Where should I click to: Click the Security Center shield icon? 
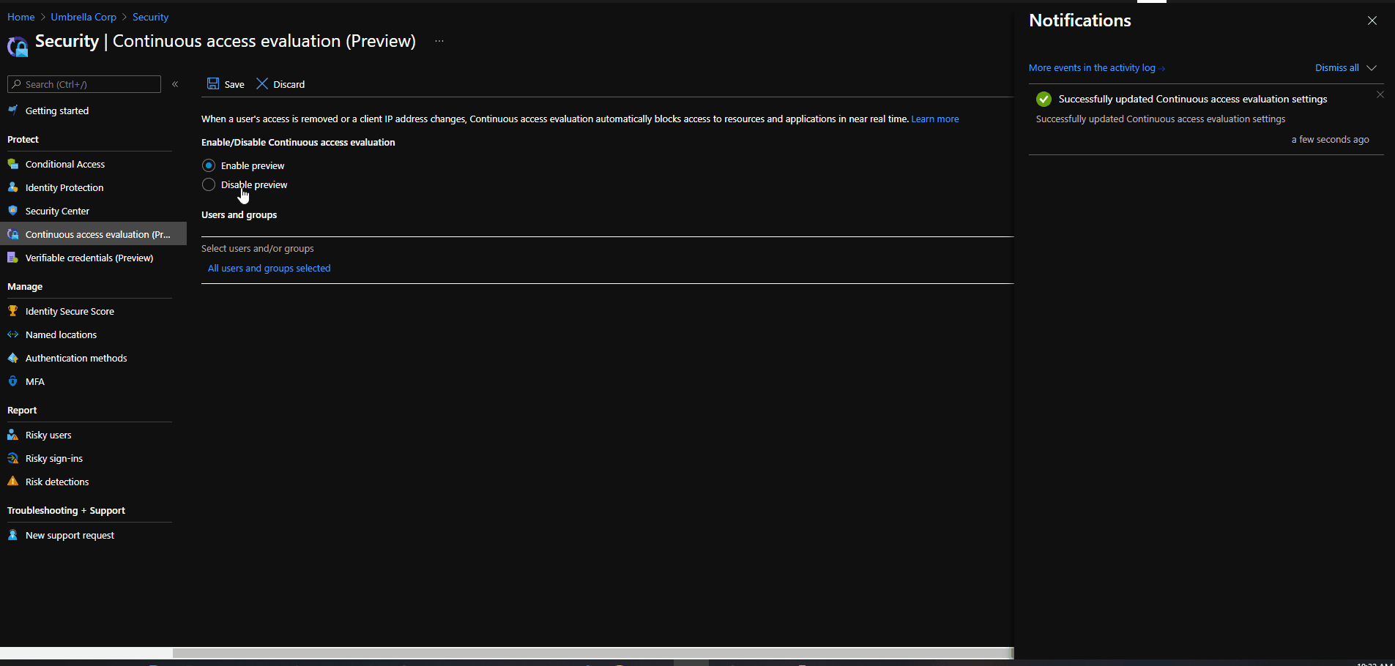pos(13,210)
